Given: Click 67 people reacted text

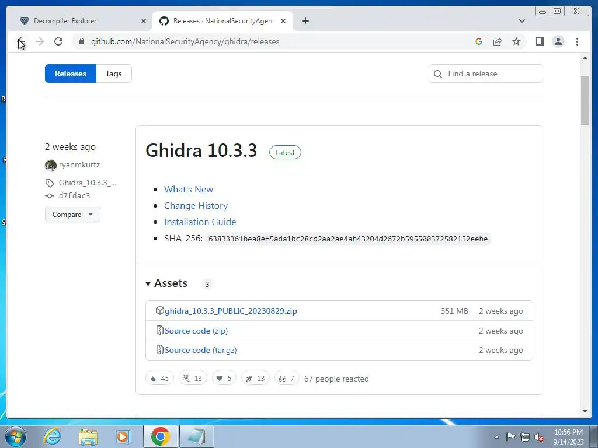Looking at the screenshot, I should click(x=336, y=379).
